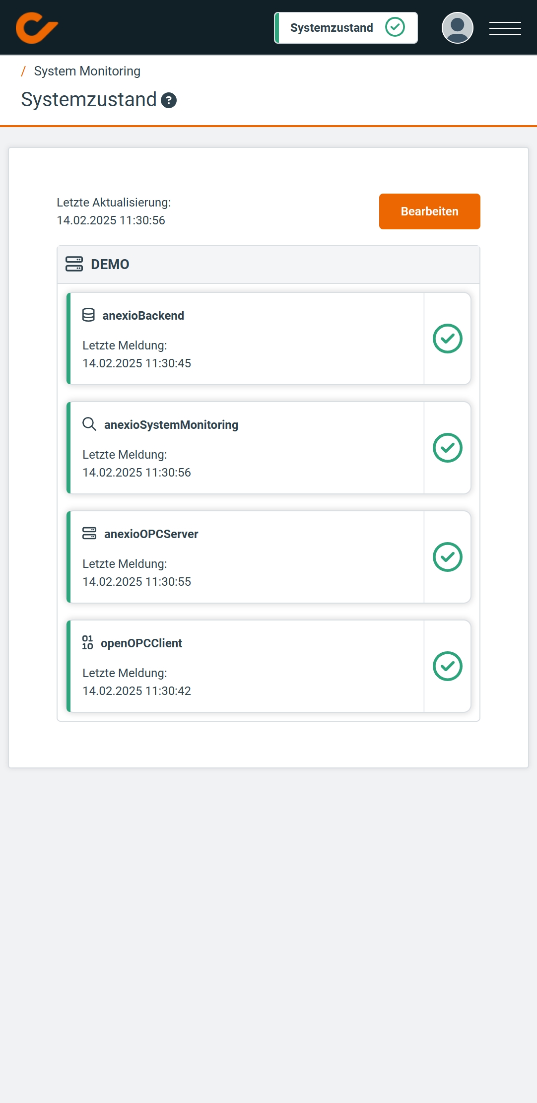Click the anexioOPCServer server icon
The width and height of the screenshot is (537, 1103).
pos(89,534)
